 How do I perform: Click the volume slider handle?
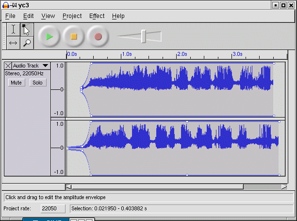coord(144,36)
